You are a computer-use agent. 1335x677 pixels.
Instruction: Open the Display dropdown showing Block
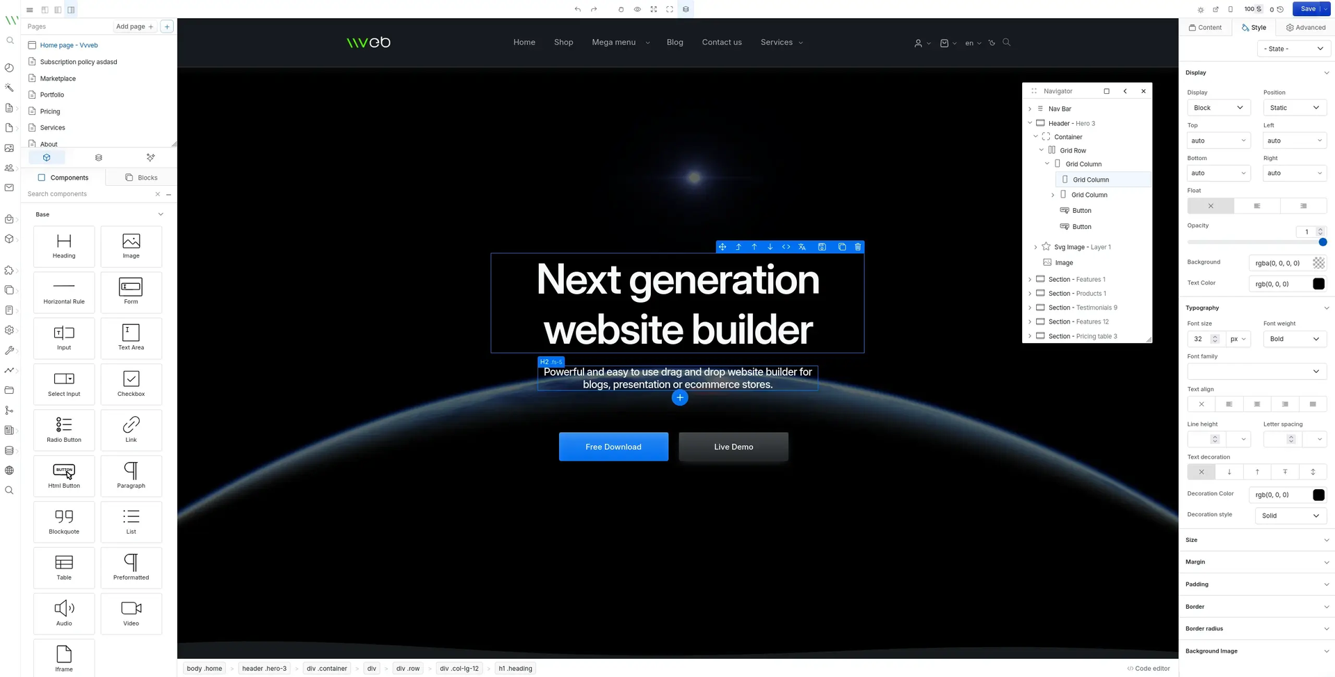(x=1219, y=108)
